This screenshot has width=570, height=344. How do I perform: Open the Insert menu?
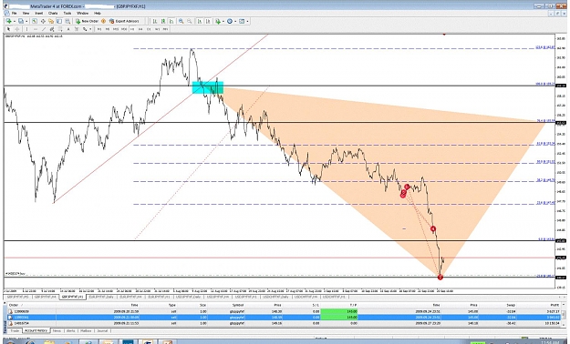(x=39, y=13)
